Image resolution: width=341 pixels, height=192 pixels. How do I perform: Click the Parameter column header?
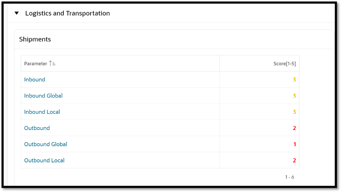click(x=36, y=64)
